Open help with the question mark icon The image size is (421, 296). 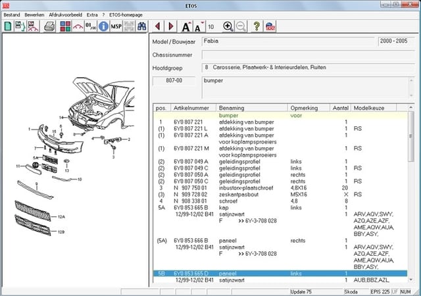(257, 26)
